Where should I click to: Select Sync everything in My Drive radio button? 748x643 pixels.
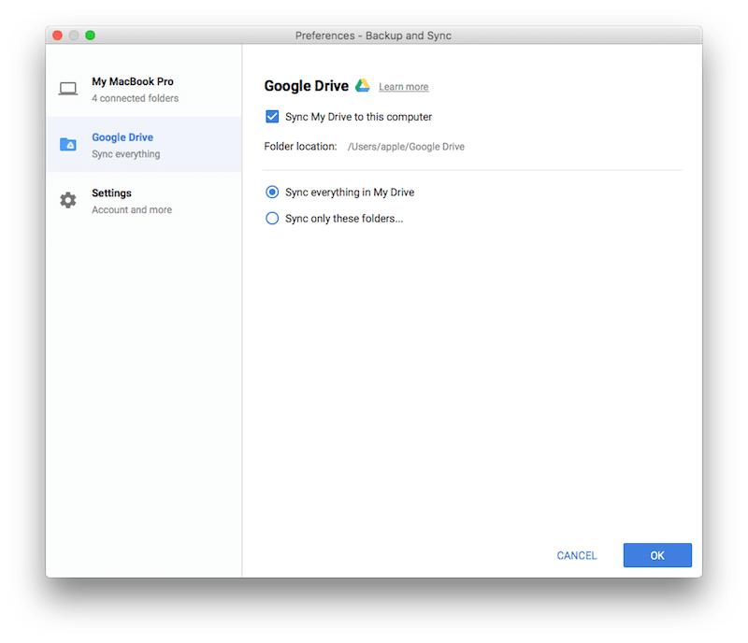pos(272,192)
